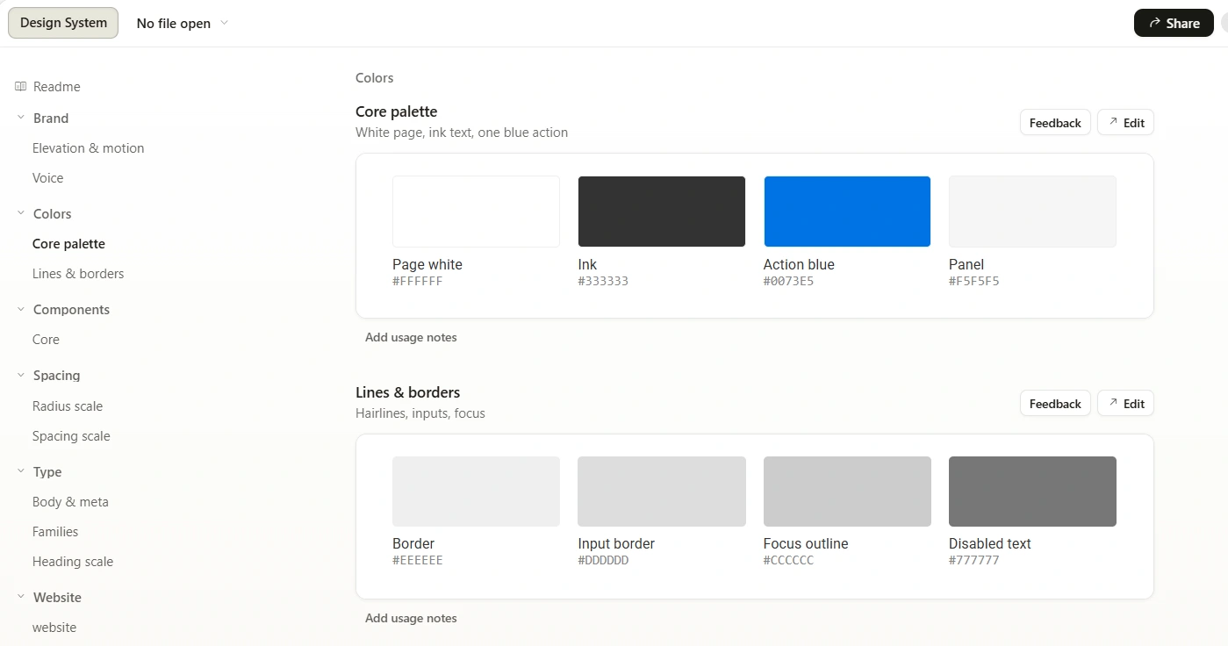Open Feedback for Core palette
Viewport: 1228px width, 646px height.
coord(1055,122)
